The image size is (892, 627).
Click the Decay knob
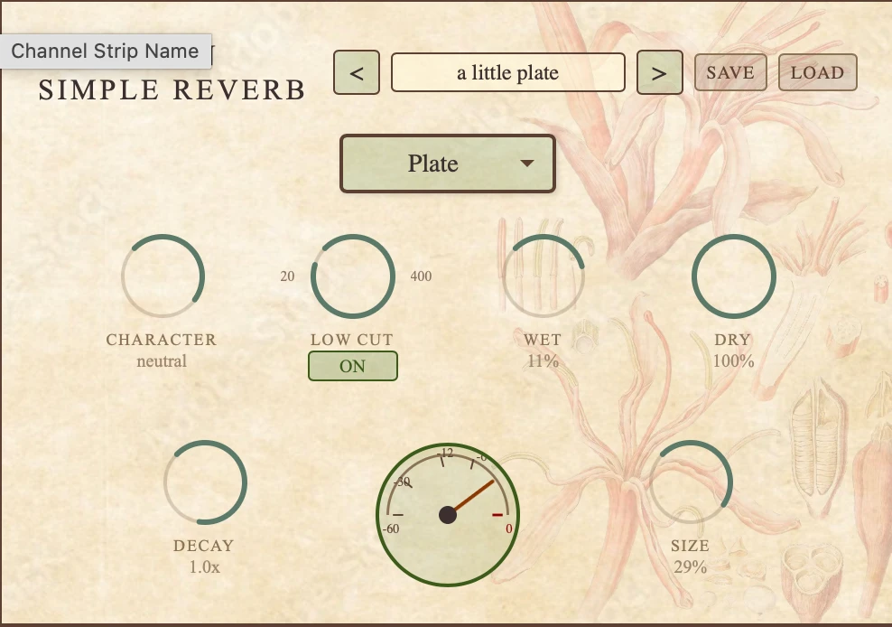click(x=205, y=482)
